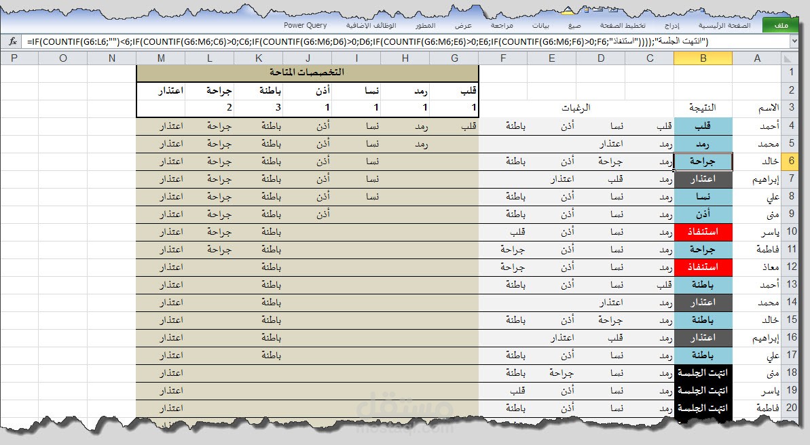Select cell B5 result رمد
This screenshot has width=810, height=445.
(x=703, y=144)
